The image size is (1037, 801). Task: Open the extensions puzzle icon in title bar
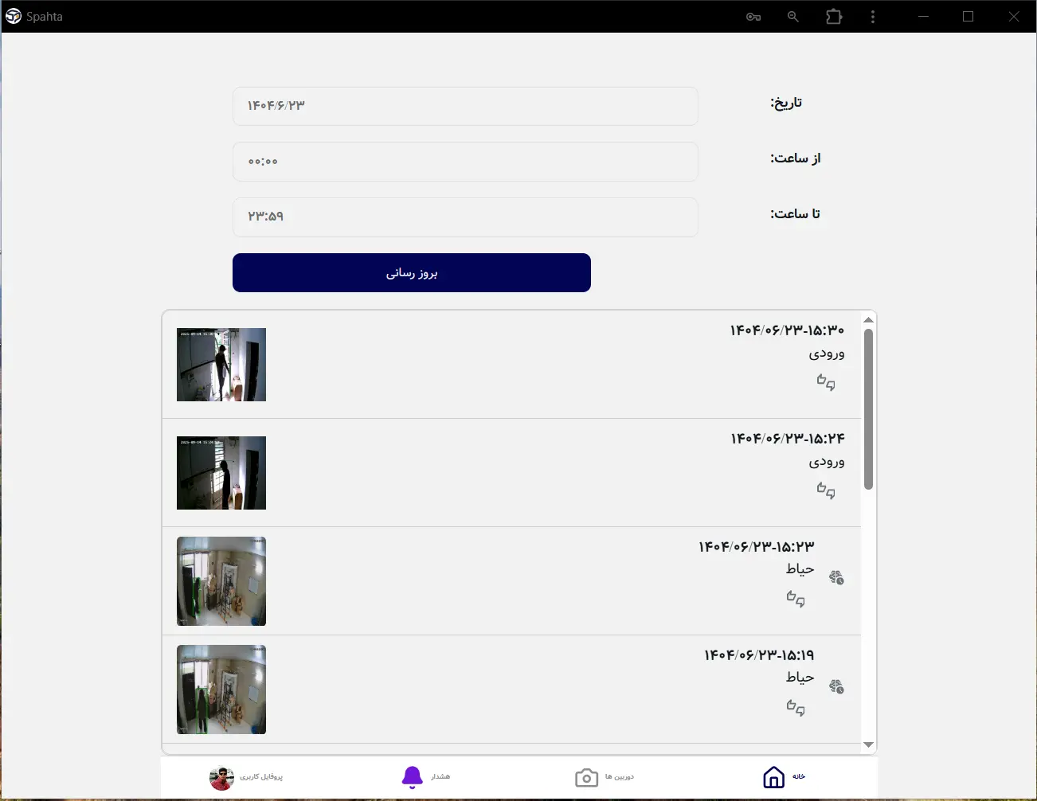[834, 17]
